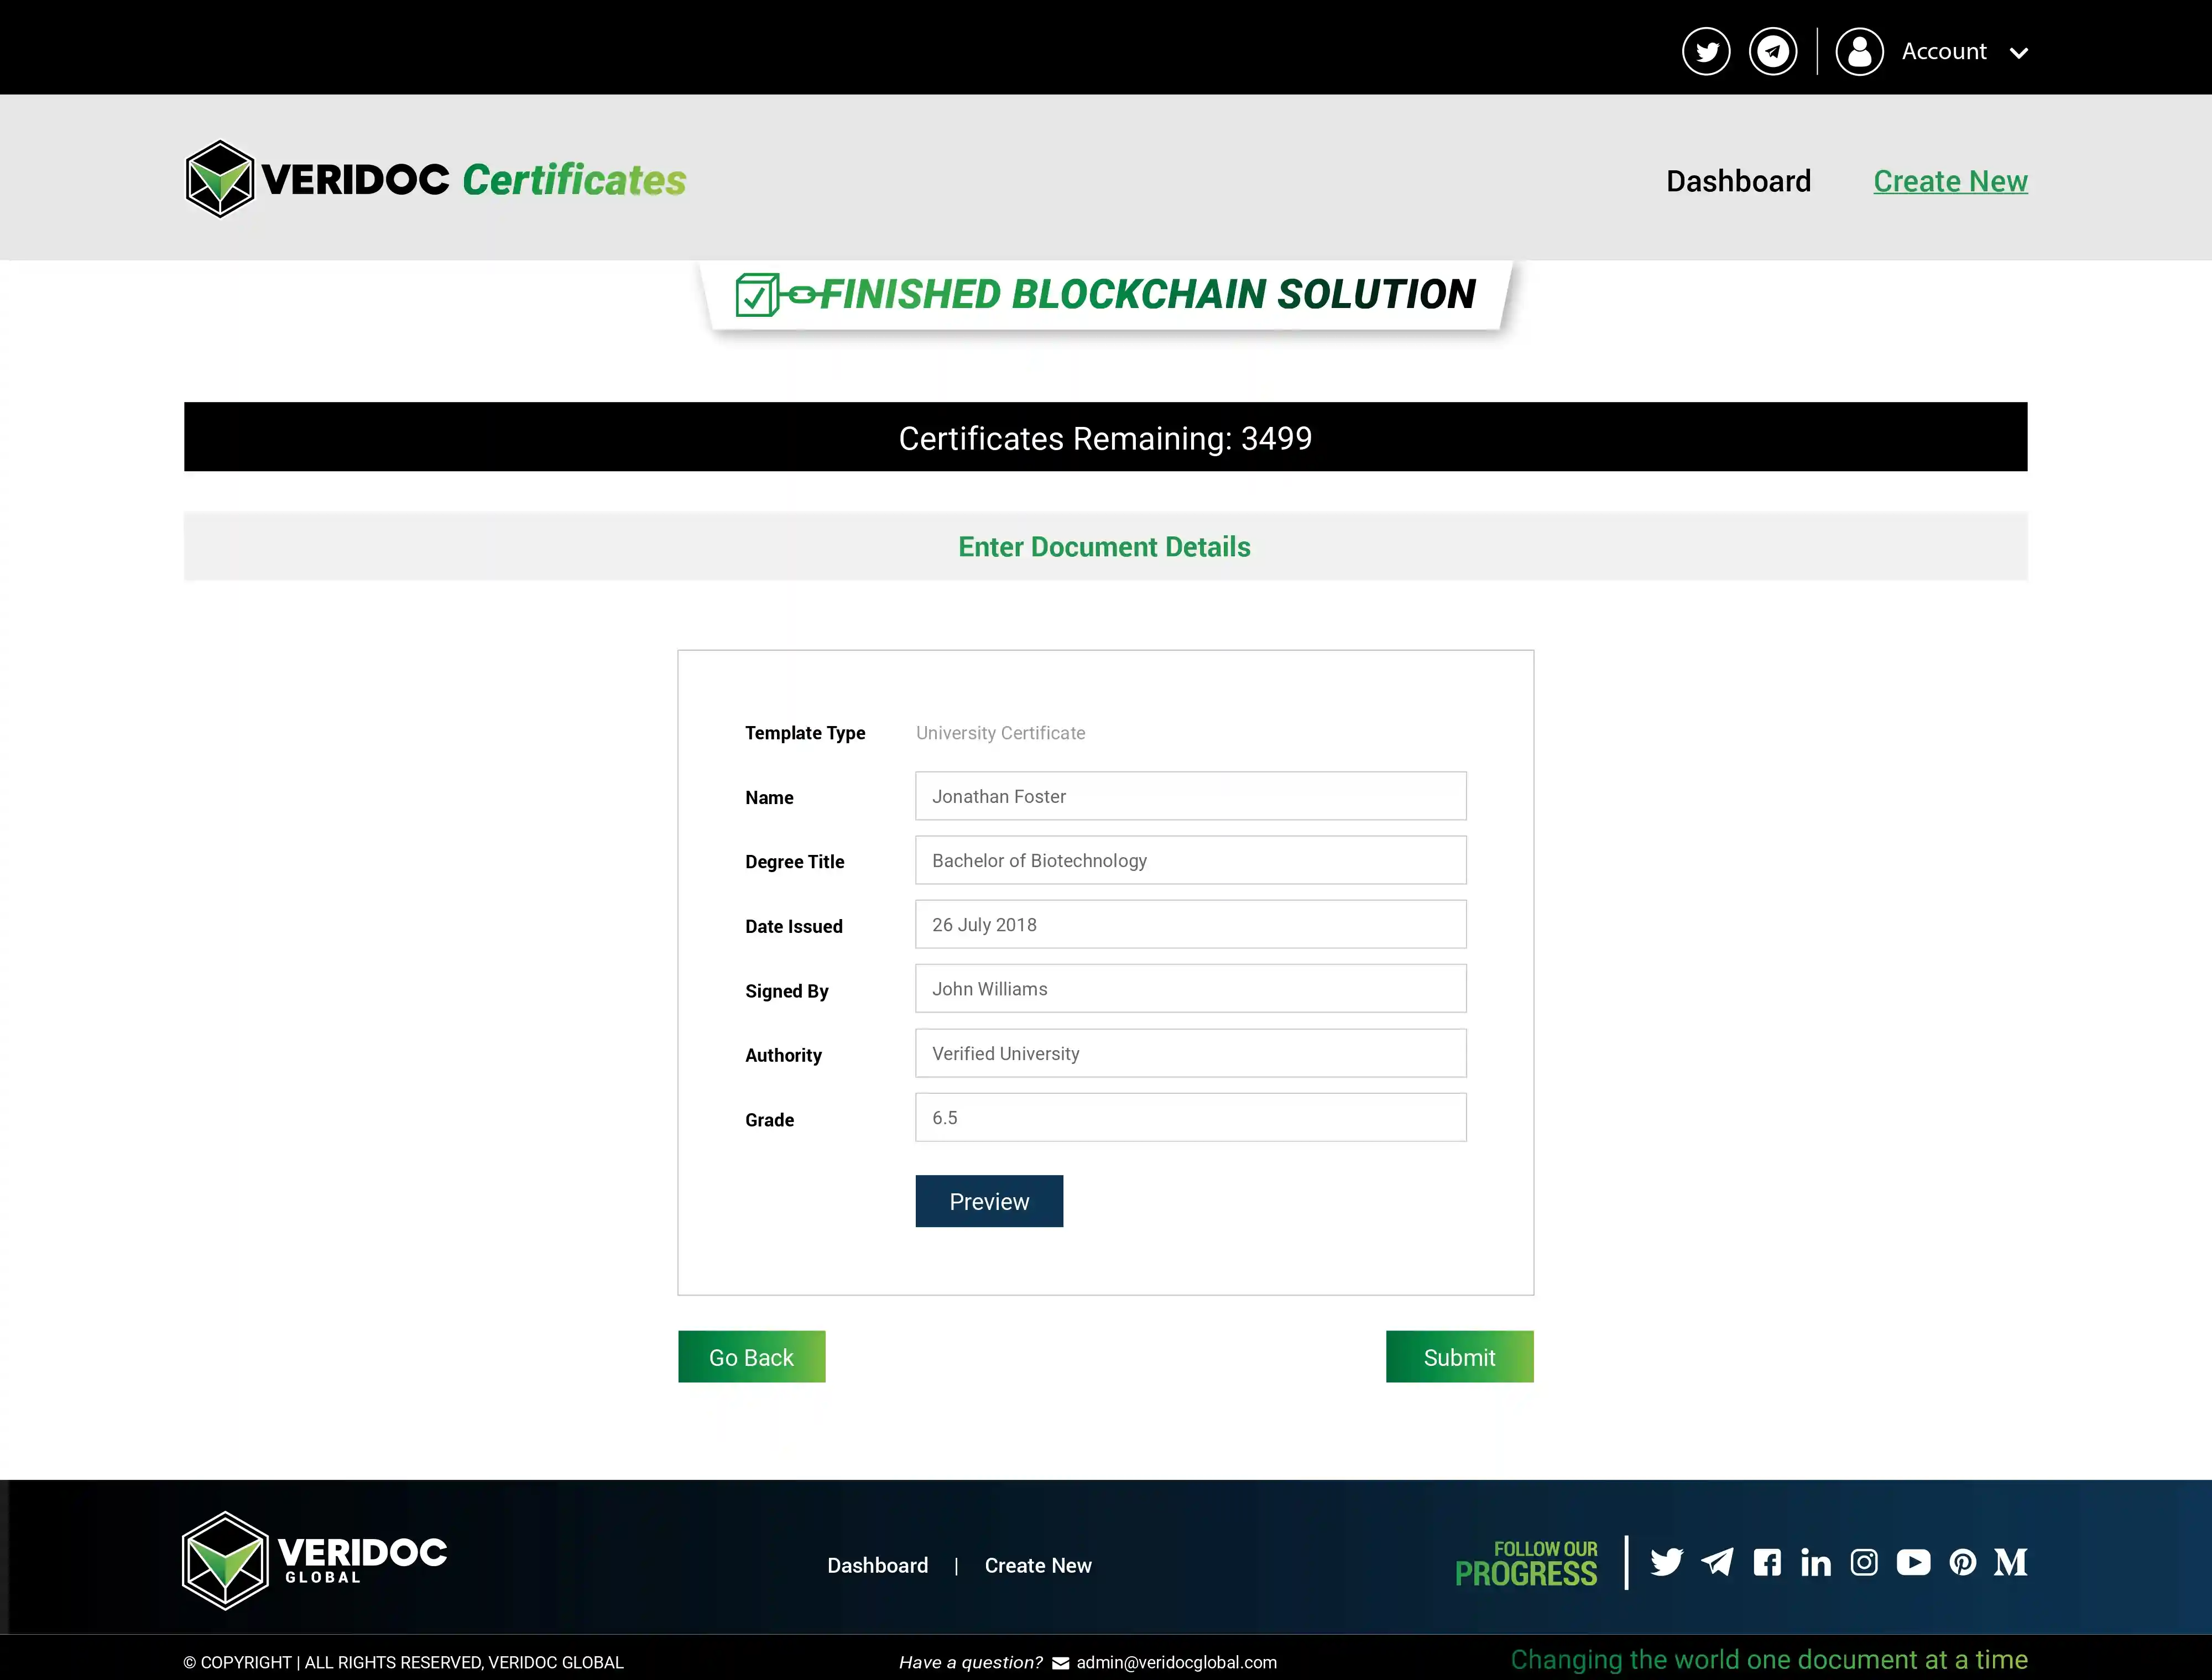Viewport: 2212px width, 1680px height.
Task: Open footer Pinterest icon
Action: pos(1962,1562)
